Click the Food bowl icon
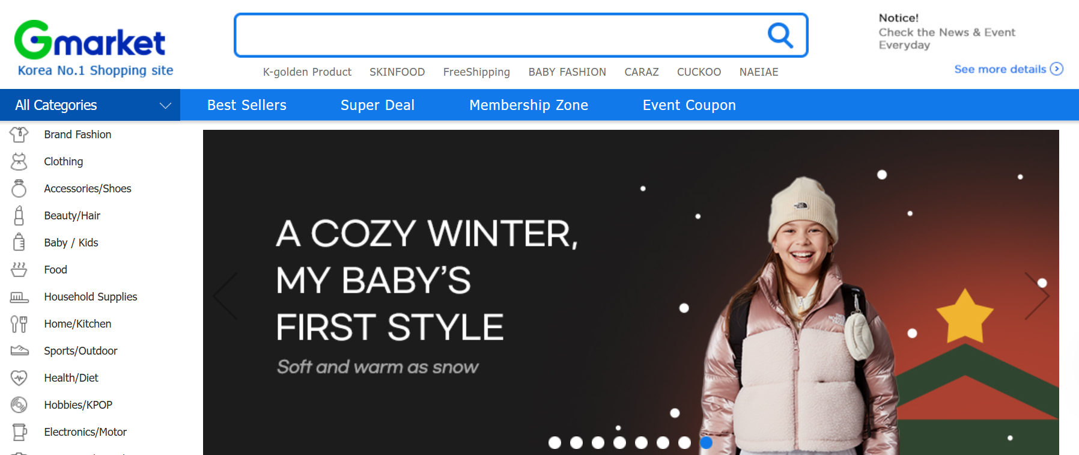 pyautogui.click(x=19, y=270)
